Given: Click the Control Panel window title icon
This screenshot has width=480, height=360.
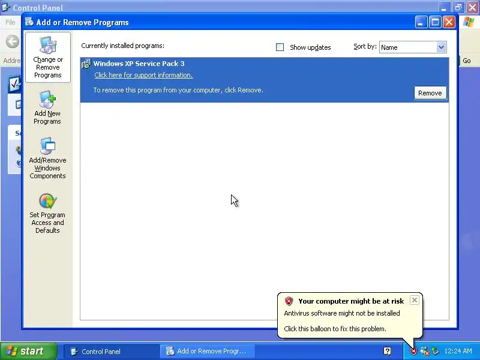Looking at the screenshot, I should tap(6, 7).
